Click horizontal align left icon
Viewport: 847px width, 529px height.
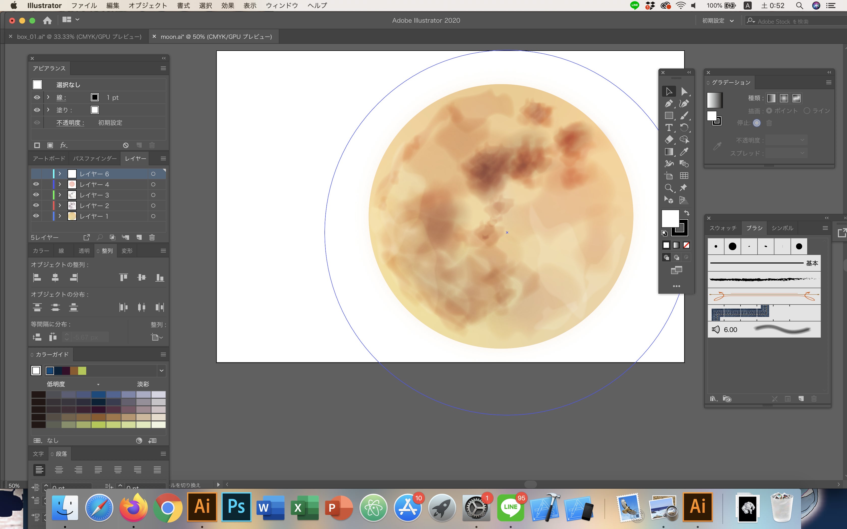(x=37, y=278)
